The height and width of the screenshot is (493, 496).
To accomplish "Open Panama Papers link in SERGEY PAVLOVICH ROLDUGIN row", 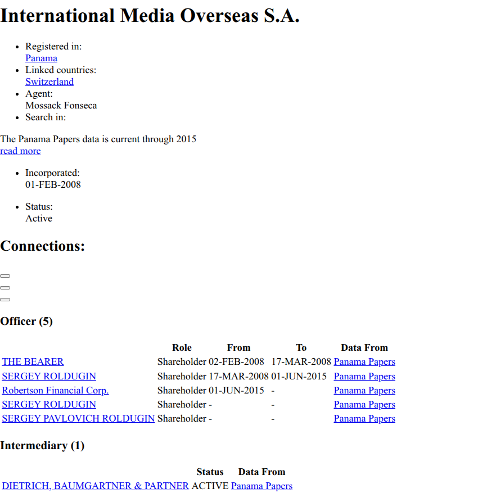I will coord(364,419).
